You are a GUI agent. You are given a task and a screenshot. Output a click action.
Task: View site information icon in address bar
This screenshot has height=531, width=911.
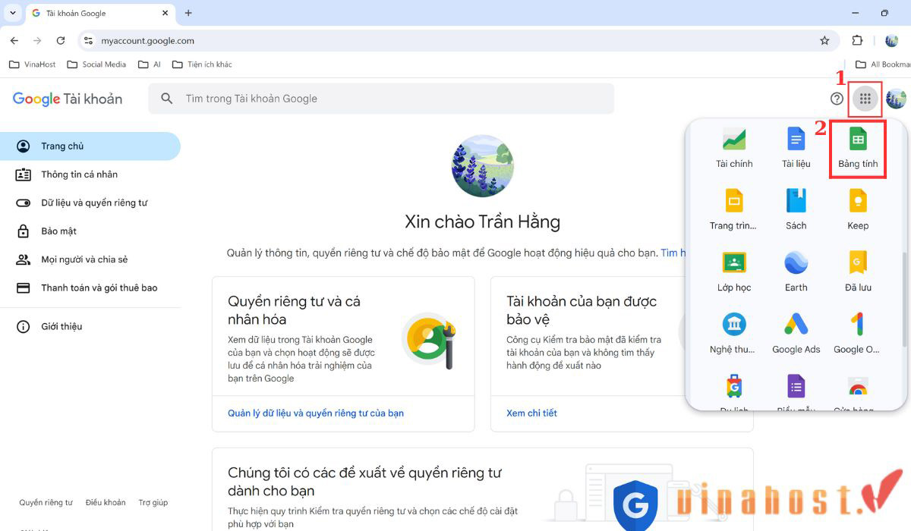point(88,41)
